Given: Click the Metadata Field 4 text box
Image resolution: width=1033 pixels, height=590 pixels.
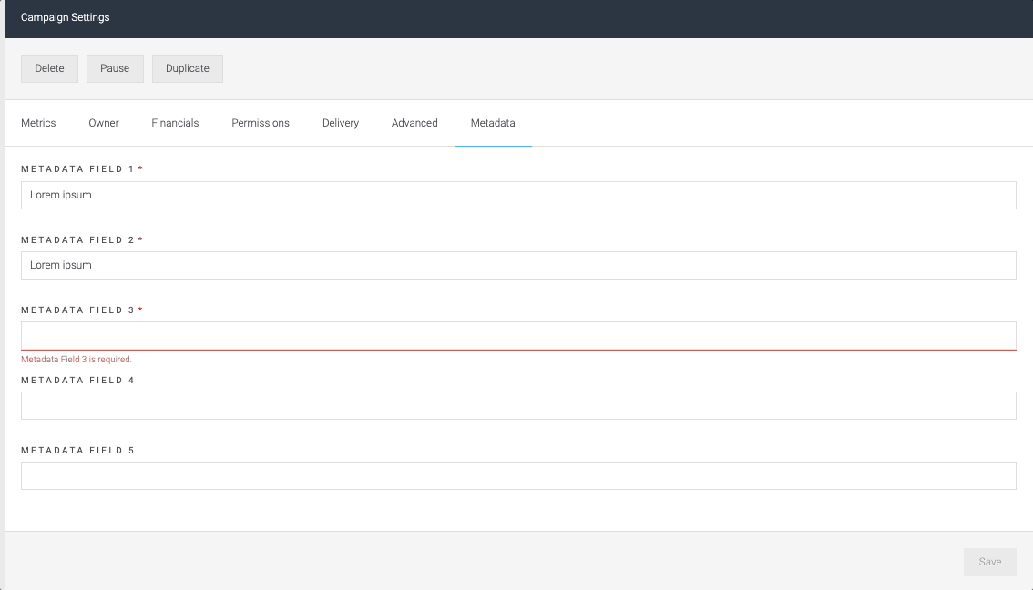Looking at the screenshot, I should (x=518, y=406).
